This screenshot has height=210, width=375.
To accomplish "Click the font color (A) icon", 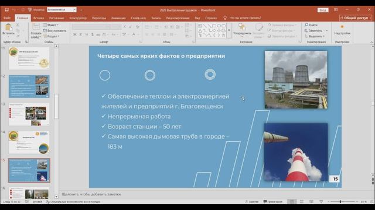I will [134, 34].
